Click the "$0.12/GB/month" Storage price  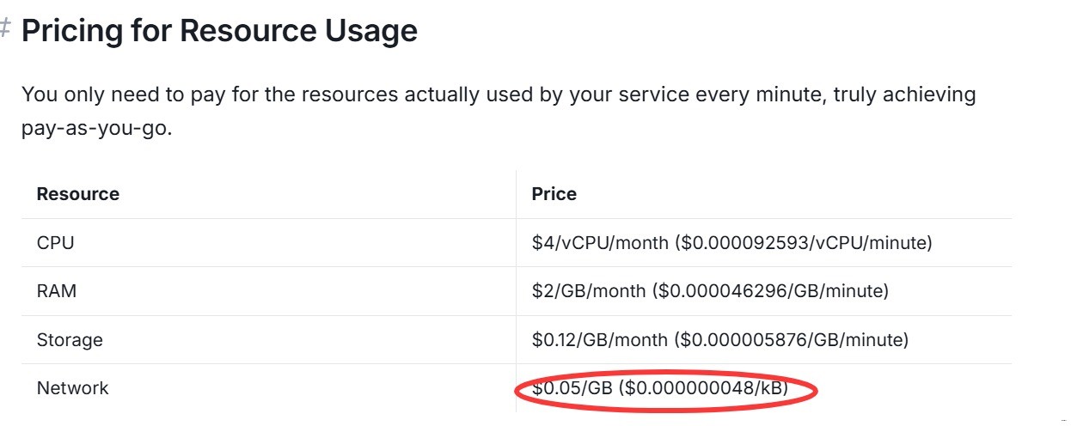click(x=599, y=340)
